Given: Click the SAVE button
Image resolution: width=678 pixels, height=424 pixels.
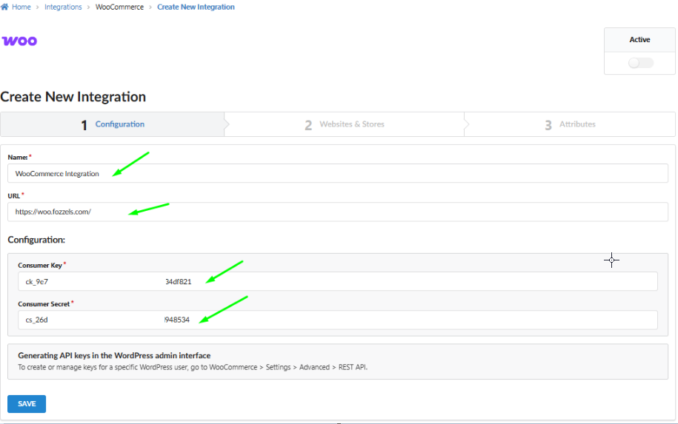Looking at the screenshot, I should 27,404.
